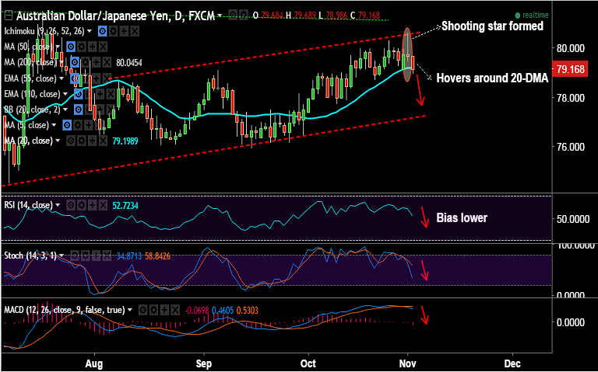Open RSI (14, close) settings gear
This screenshot has width=598, height=372.
(x=81, y=205)
